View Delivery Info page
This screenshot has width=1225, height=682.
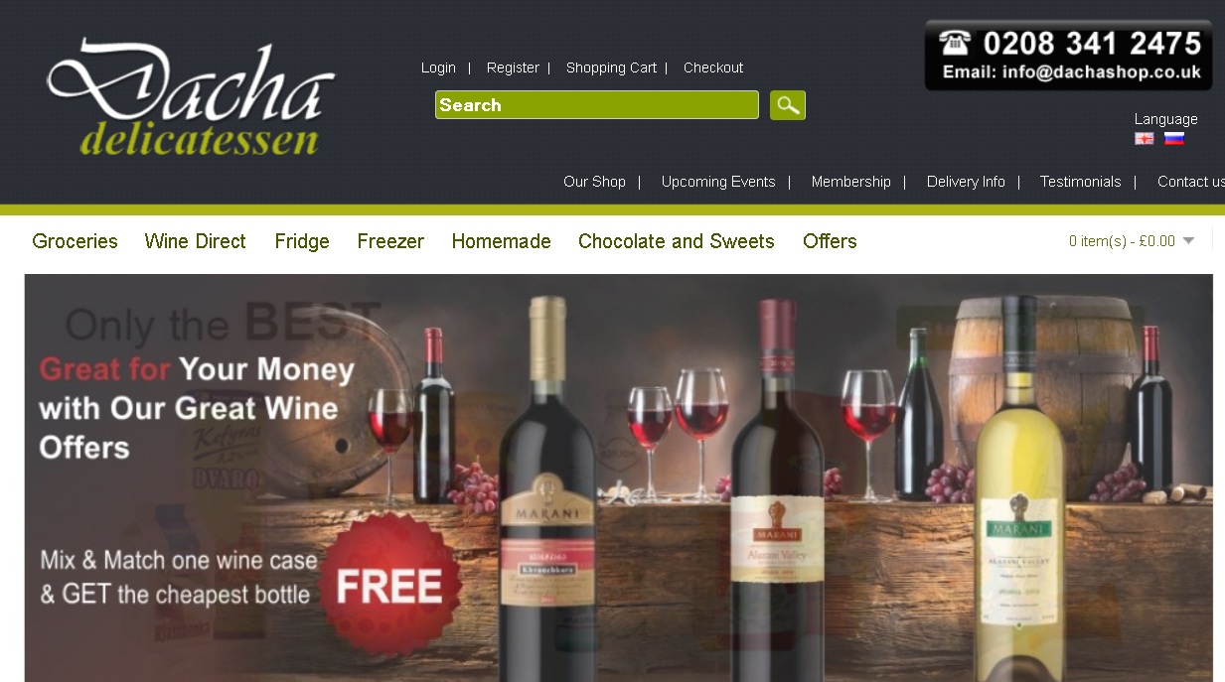pyautogui.click(x=966, y=182)
